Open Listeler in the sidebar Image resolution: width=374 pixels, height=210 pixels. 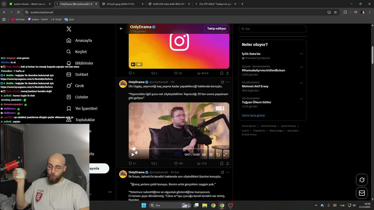pos(77,97)
